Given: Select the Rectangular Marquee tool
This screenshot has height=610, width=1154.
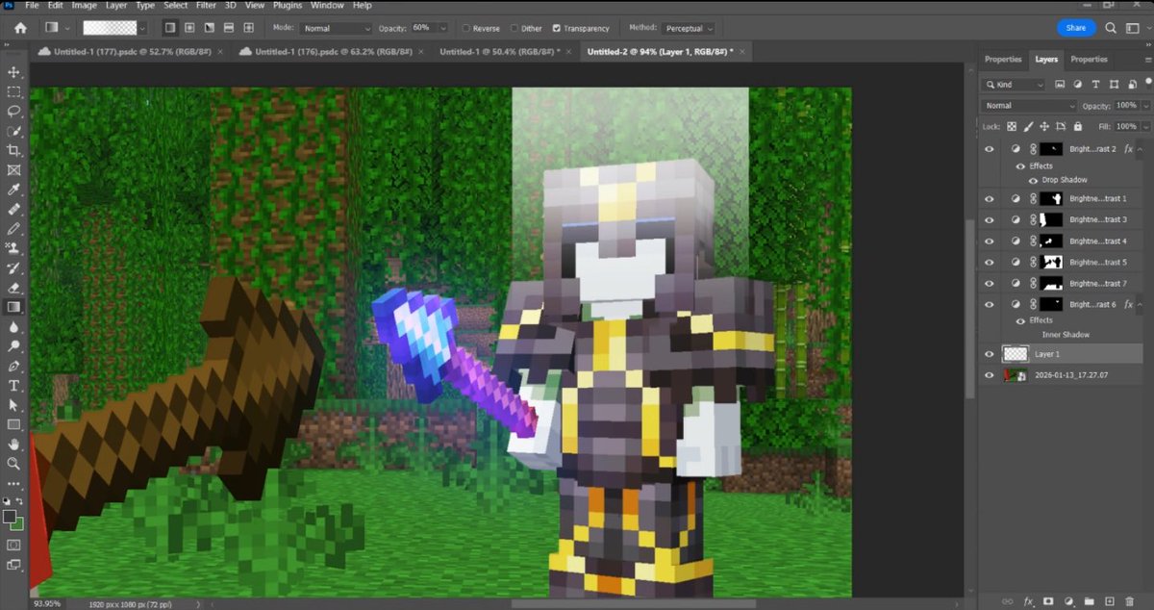Looking at the screenshot, I should tap(13, 92).
